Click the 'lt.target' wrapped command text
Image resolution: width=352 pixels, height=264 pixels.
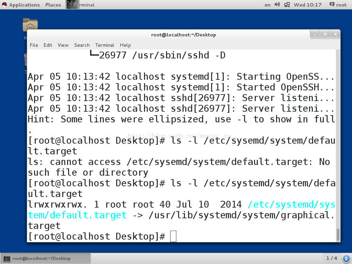[x=53, y=151]
